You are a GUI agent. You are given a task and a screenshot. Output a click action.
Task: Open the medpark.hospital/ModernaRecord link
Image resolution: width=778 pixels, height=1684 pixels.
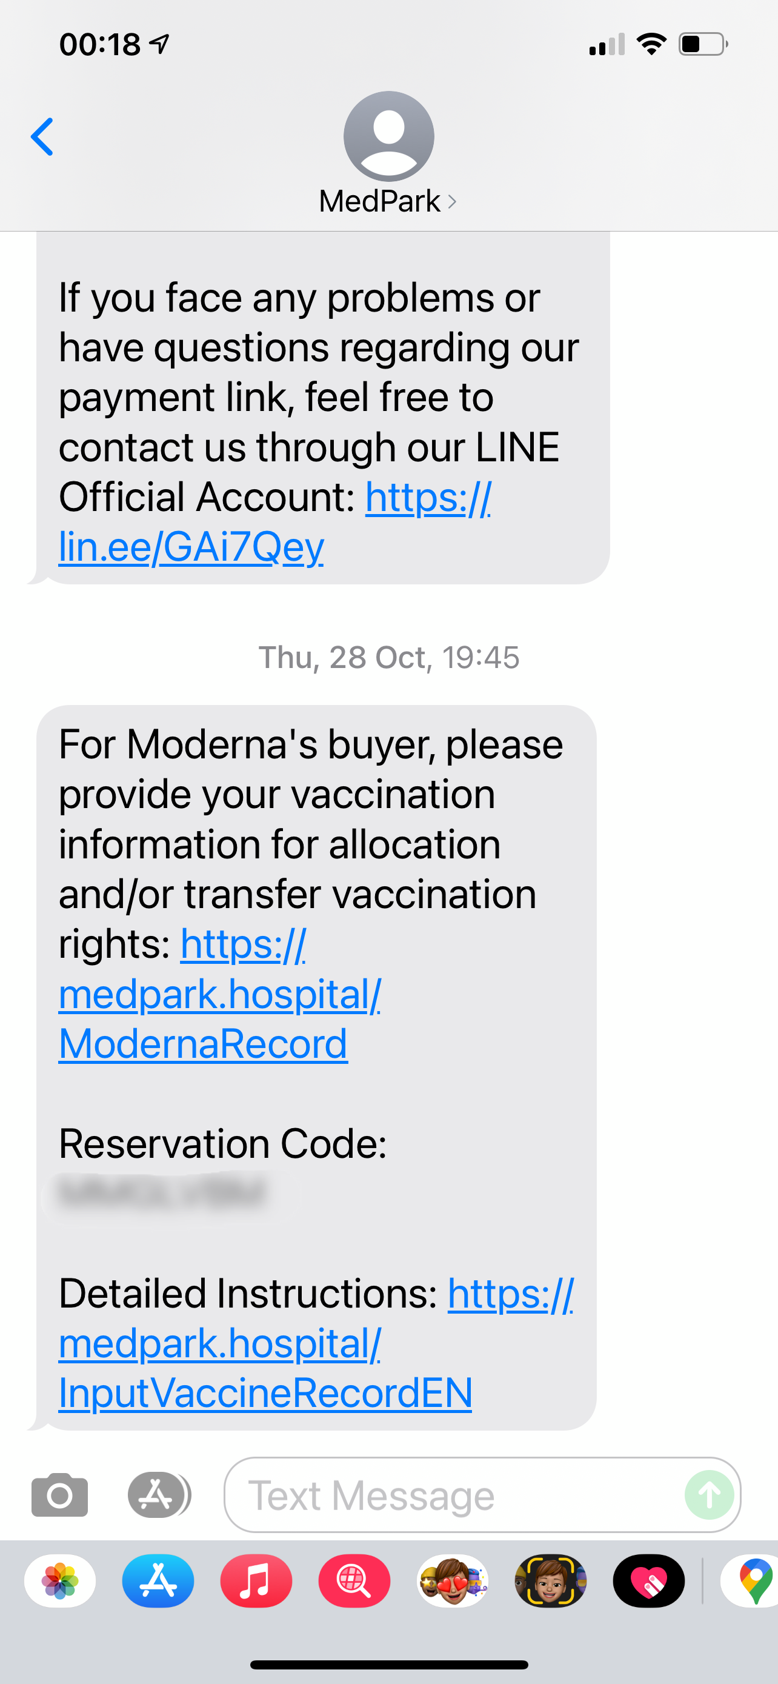[220, 994]
